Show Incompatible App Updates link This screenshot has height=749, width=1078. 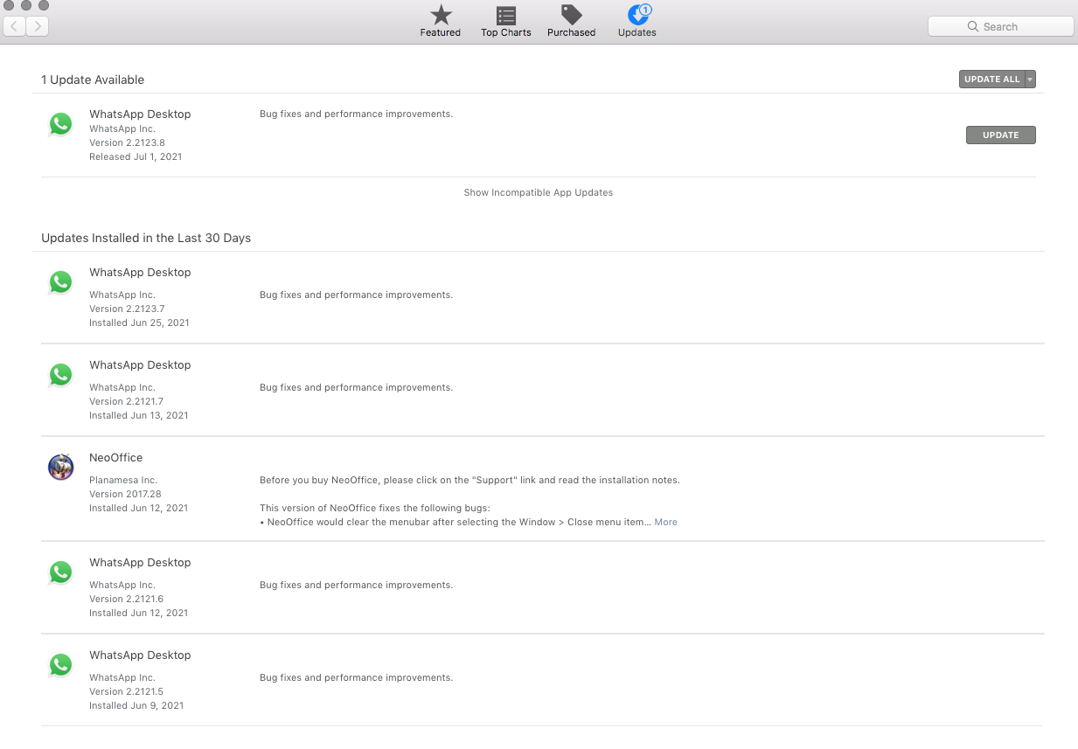coord(538,192)
